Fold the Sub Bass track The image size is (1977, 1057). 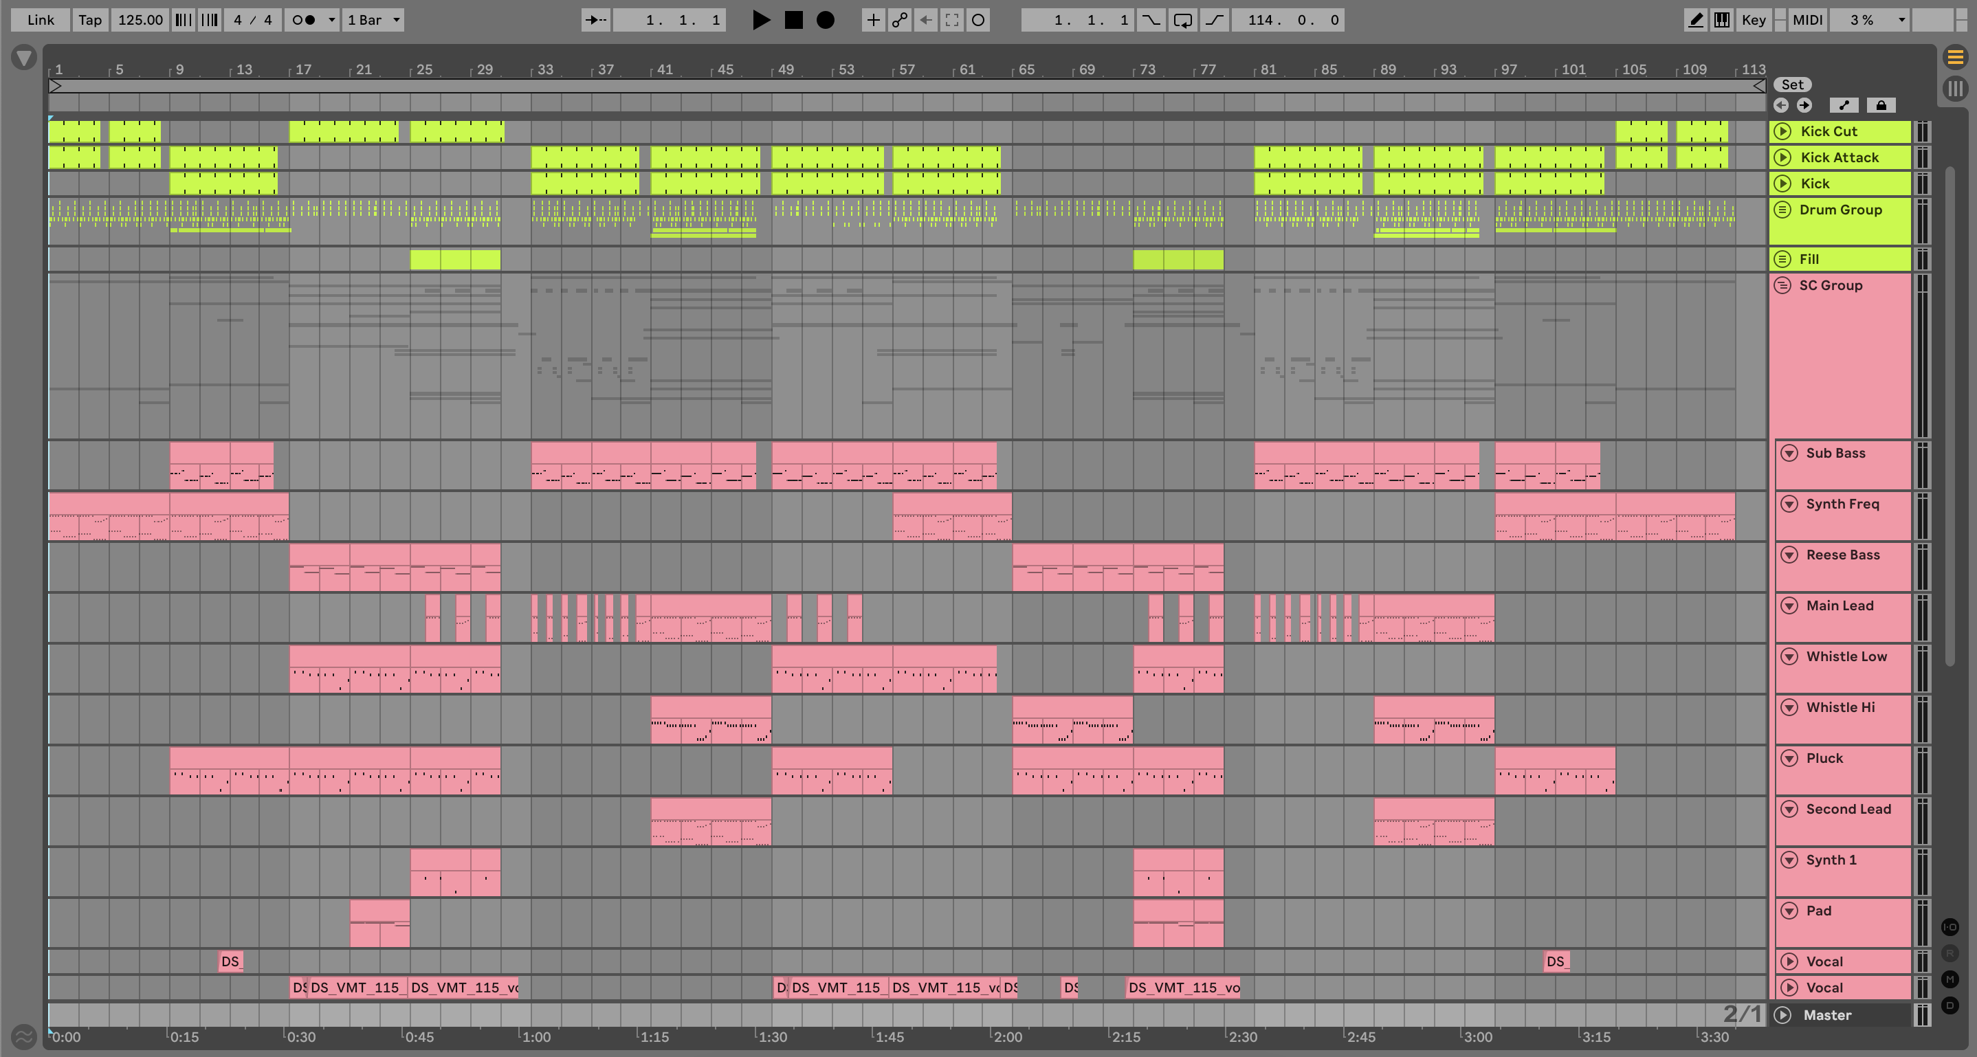point(1789,454)
